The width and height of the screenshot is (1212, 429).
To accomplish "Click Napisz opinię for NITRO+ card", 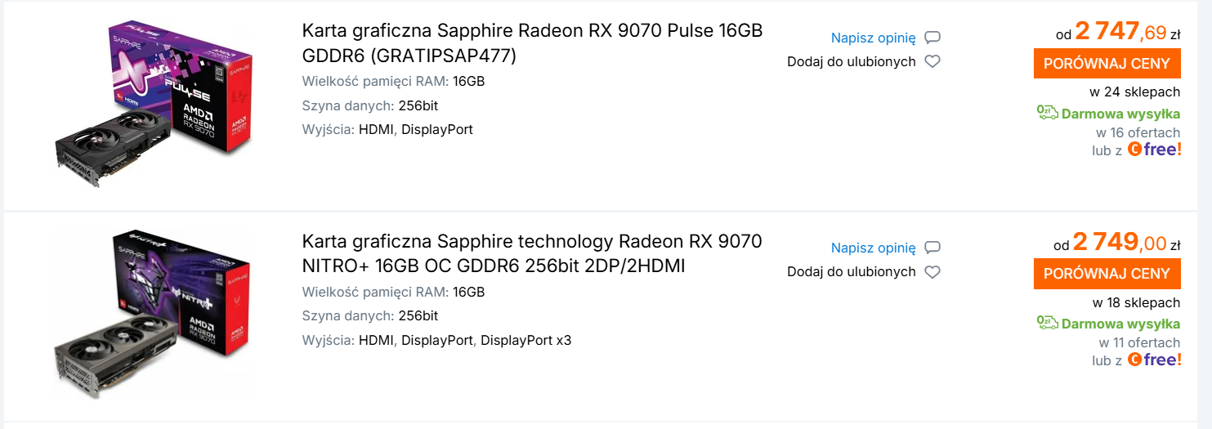I will tap(873, 248).
